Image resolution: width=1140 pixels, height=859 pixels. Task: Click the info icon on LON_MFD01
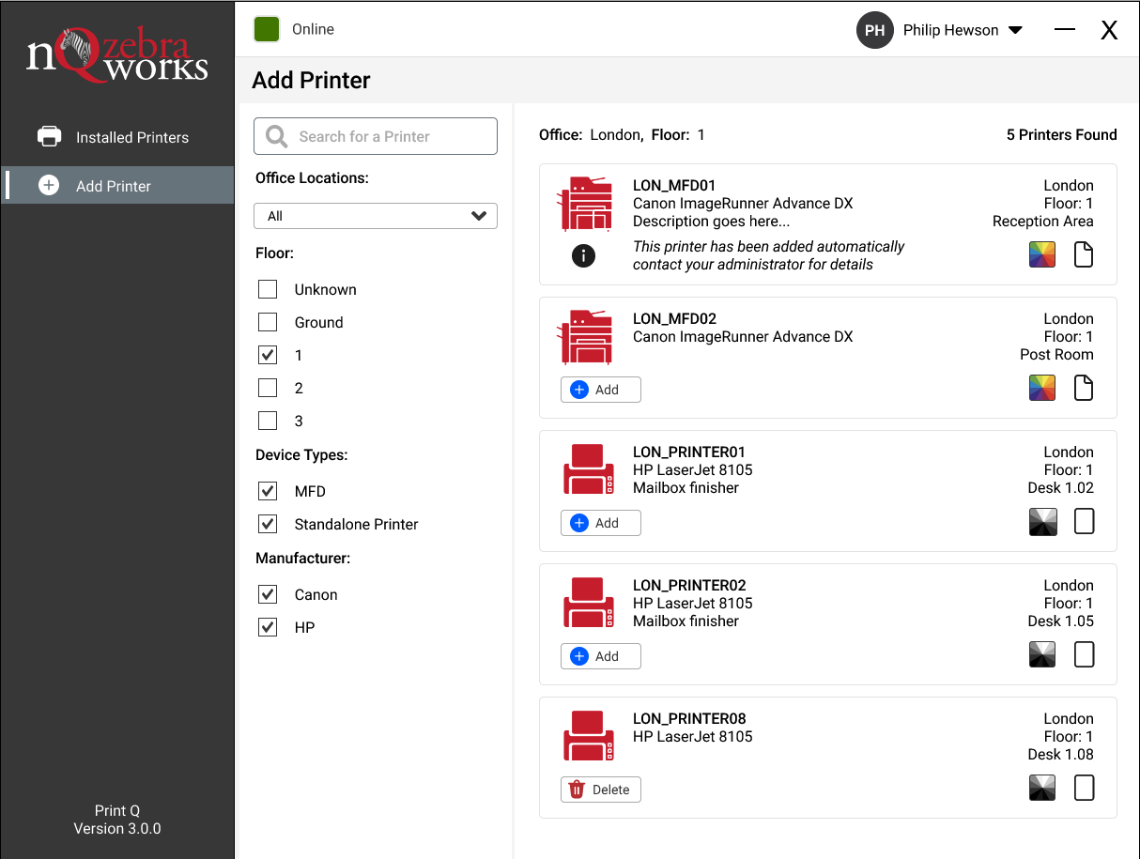tap(583, 254)
